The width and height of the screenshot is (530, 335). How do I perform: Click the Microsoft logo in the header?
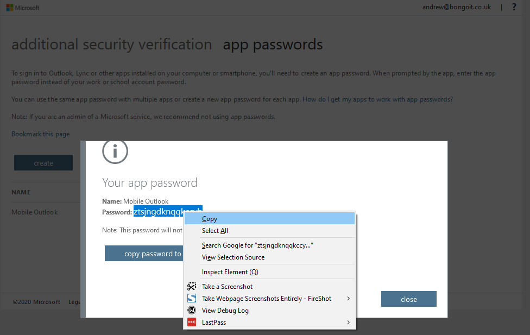(23, 8)
